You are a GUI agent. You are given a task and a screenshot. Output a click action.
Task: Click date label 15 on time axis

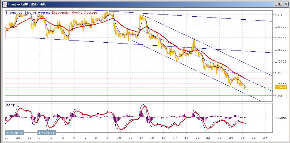[152, 138]
